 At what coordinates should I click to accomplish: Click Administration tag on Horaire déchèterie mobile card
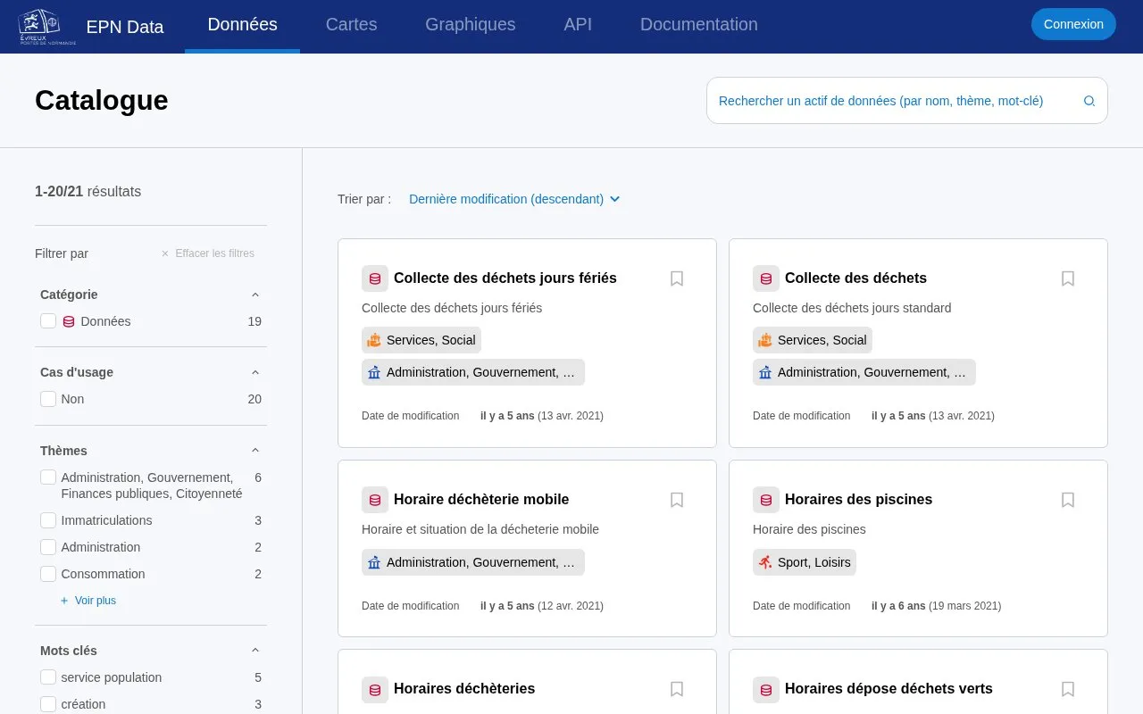(x=473, y=562)
